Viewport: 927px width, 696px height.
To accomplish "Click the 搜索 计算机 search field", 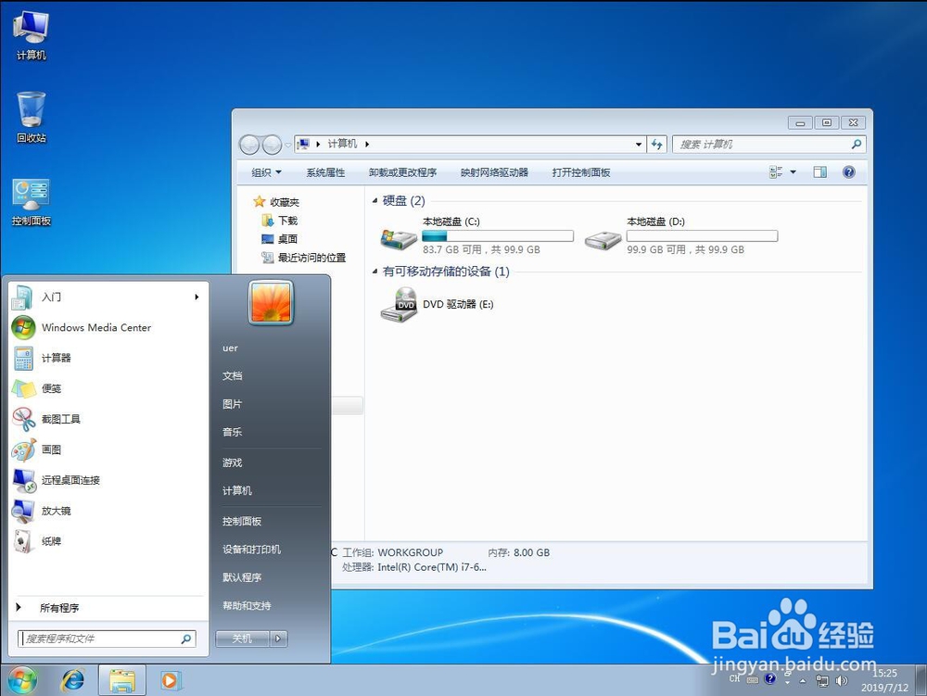I will [769, 145].
